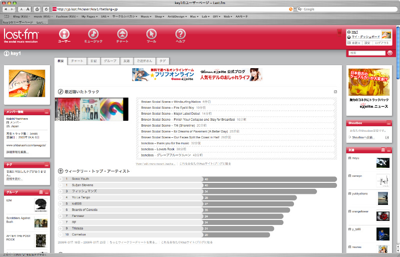
Task: Click the star icon beside Sonic Youth
Action: (60, 179)
